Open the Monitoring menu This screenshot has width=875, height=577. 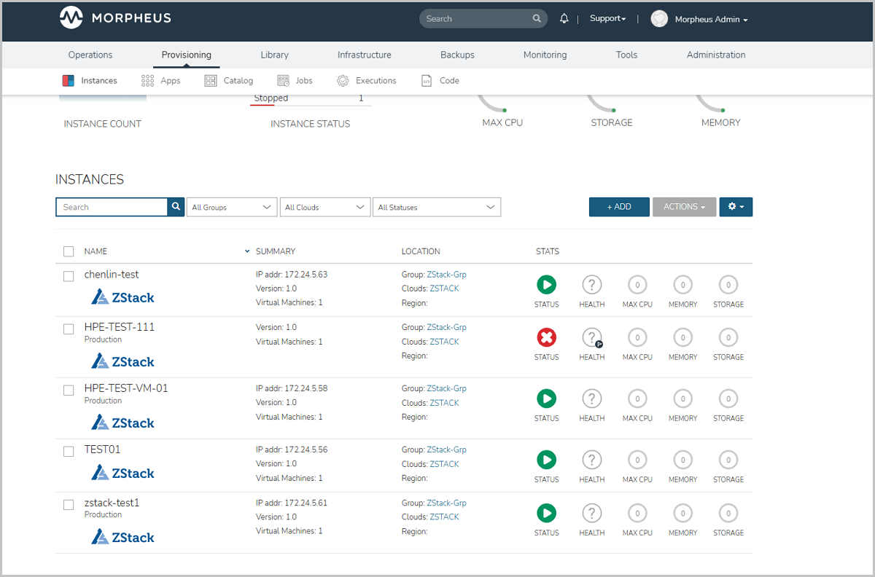click(x=545, y=55)
